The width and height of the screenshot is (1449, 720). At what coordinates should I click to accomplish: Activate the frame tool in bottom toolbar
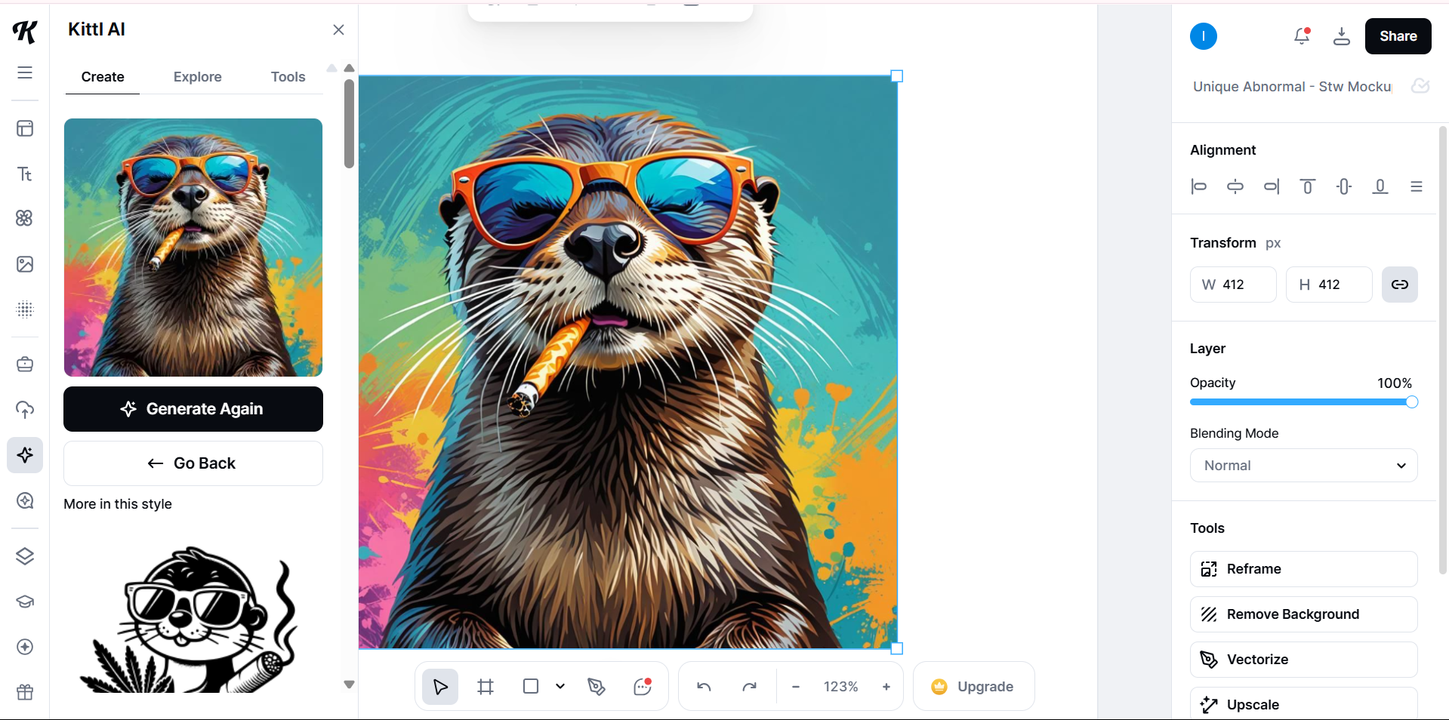486,686
